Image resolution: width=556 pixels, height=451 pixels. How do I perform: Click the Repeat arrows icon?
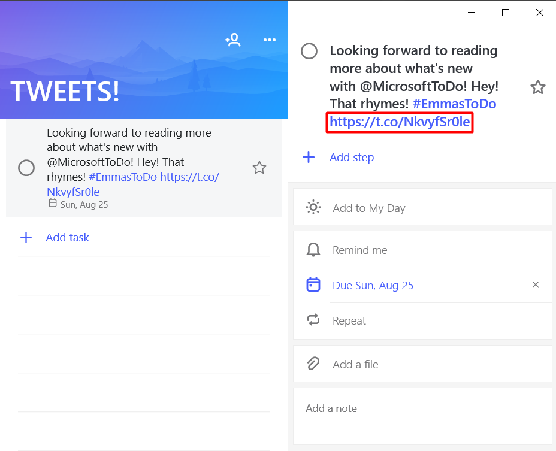(x=313, y=320)
